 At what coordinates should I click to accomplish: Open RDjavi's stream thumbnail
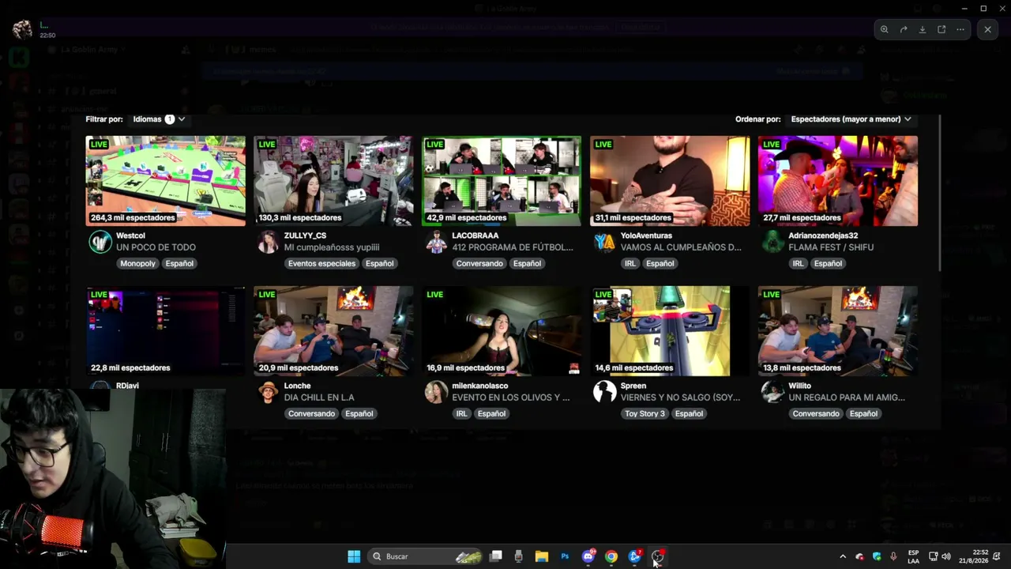click(x=166, y=331)
